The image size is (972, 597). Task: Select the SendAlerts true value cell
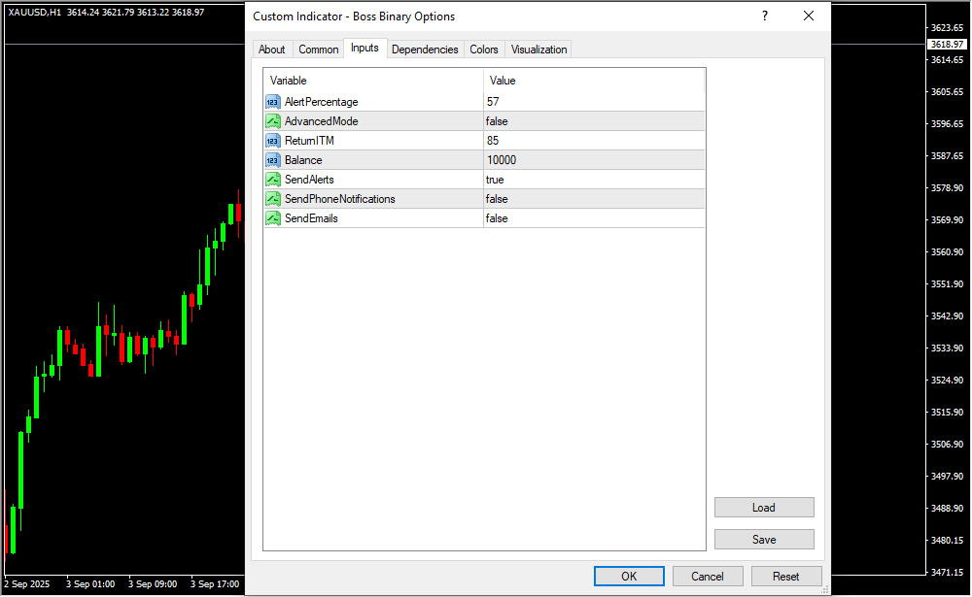coord(593,180)
